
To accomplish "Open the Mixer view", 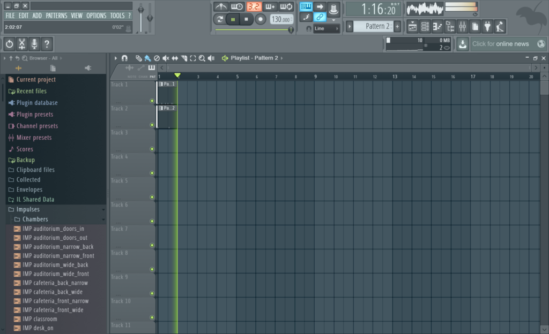I will click(x=463, y=27).
